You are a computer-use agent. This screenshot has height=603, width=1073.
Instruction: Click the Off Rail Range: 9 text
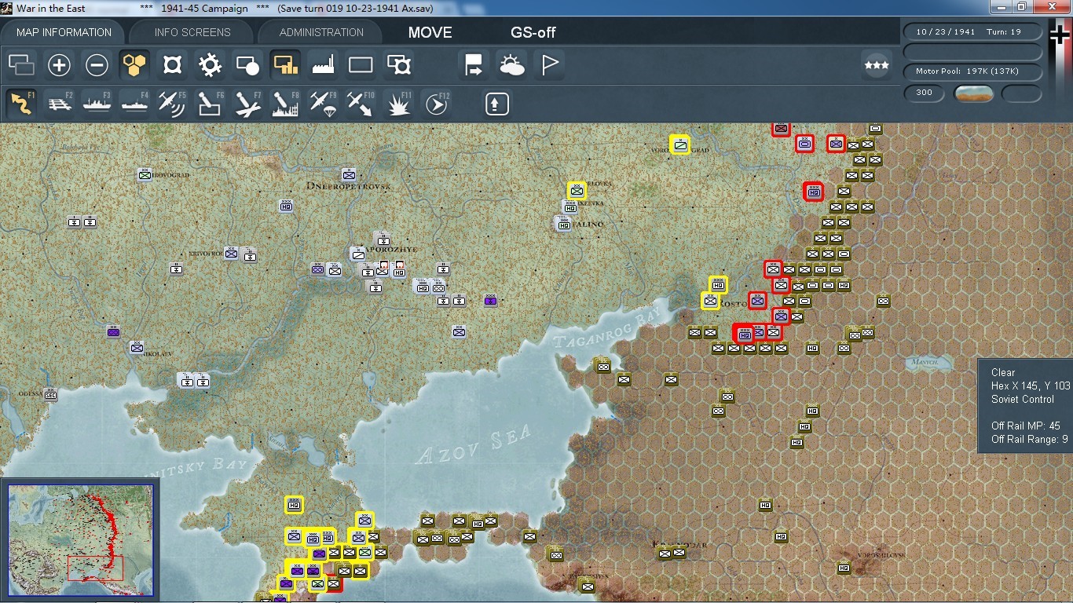tap(1029, 440)
